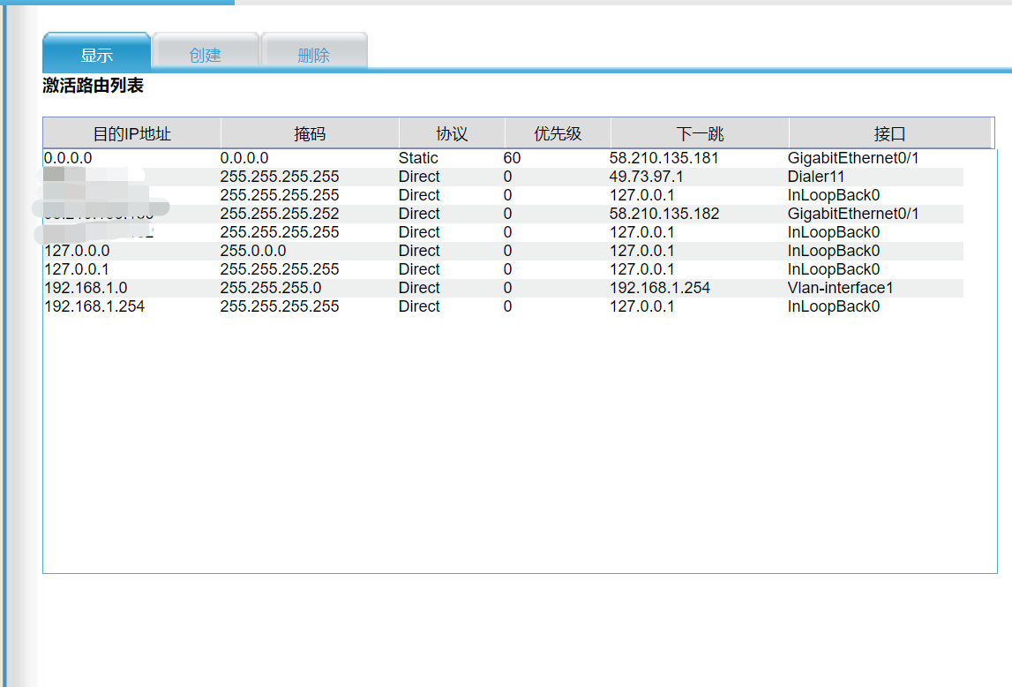Select destination address 192.168.1.0
The image size is (1012, 687).
(86, 288)
